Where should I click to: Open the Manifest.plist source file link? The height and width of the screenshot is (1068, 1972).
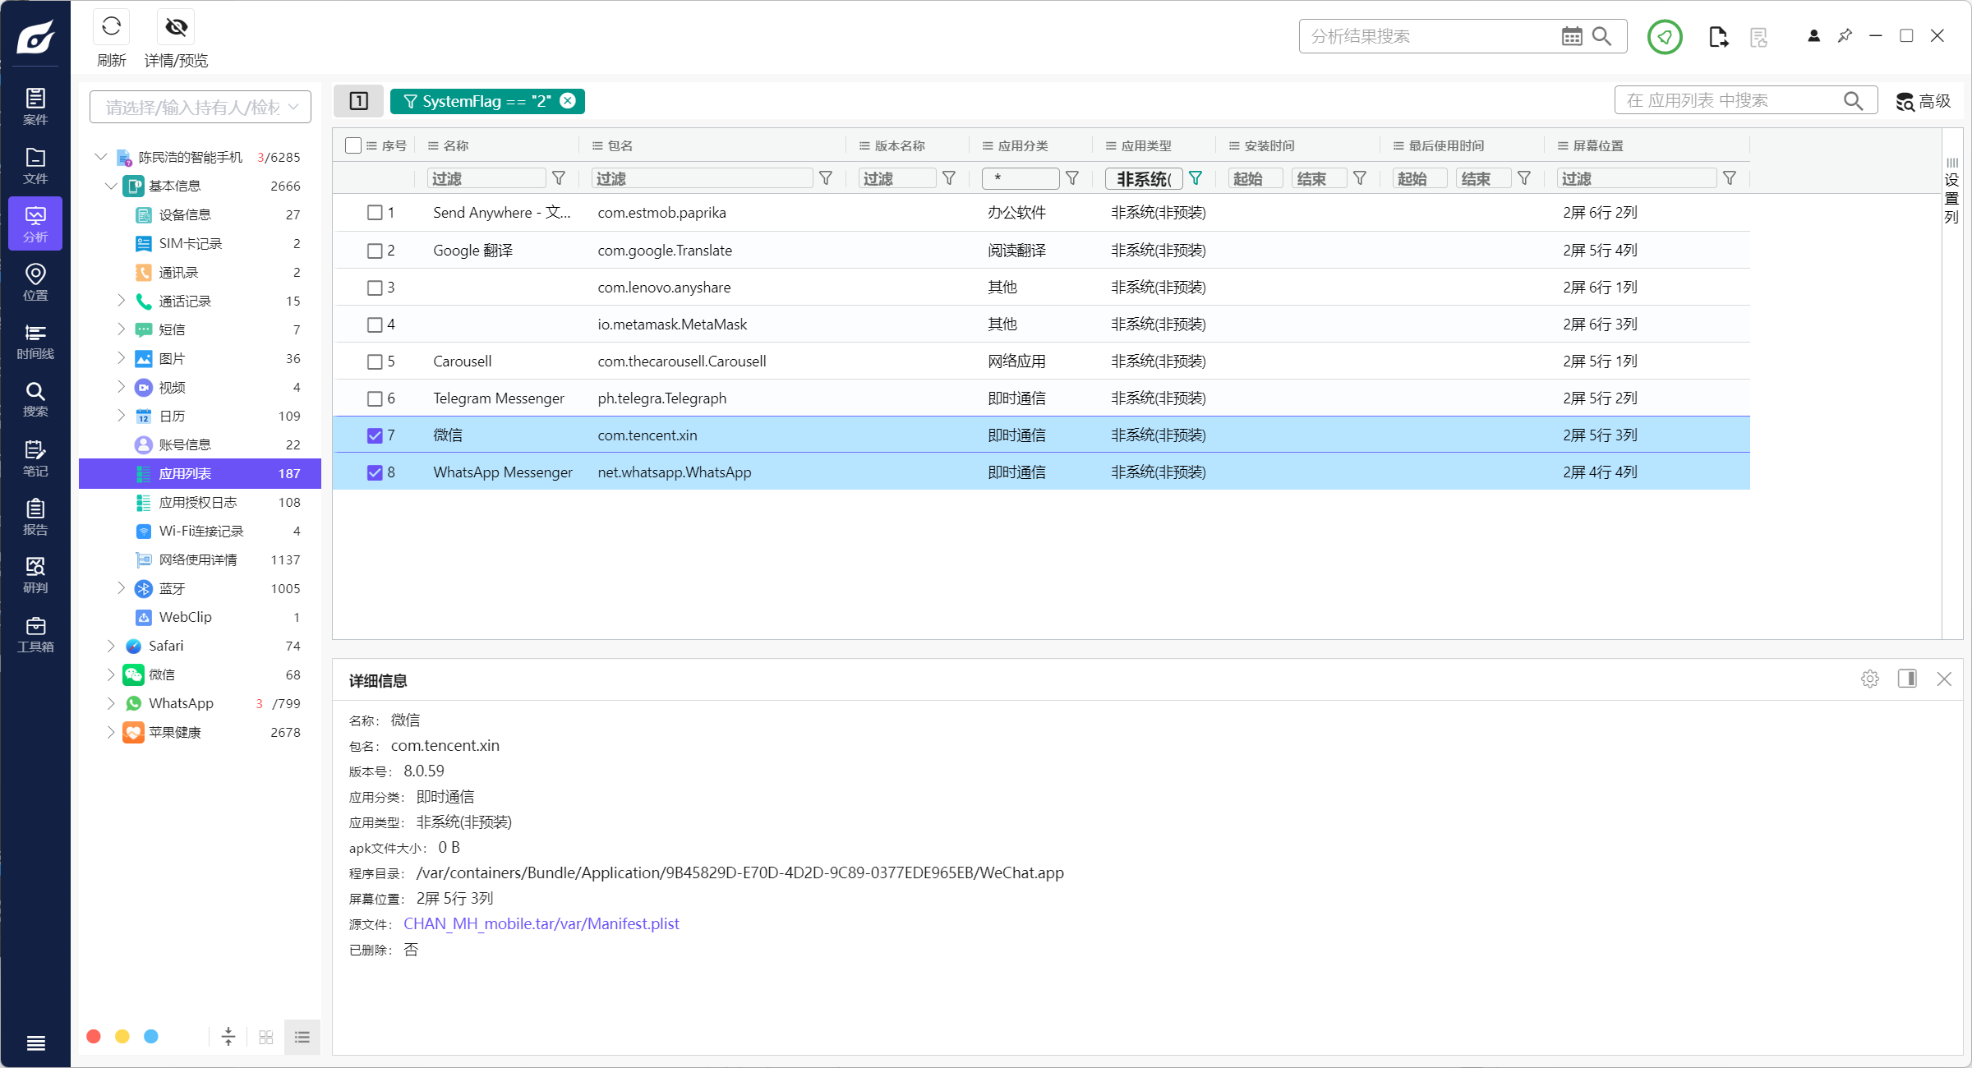point(541,923)
